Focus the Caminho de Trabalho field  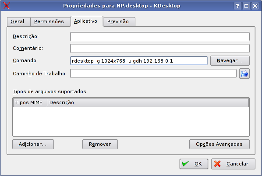click(x=153, y=74)
